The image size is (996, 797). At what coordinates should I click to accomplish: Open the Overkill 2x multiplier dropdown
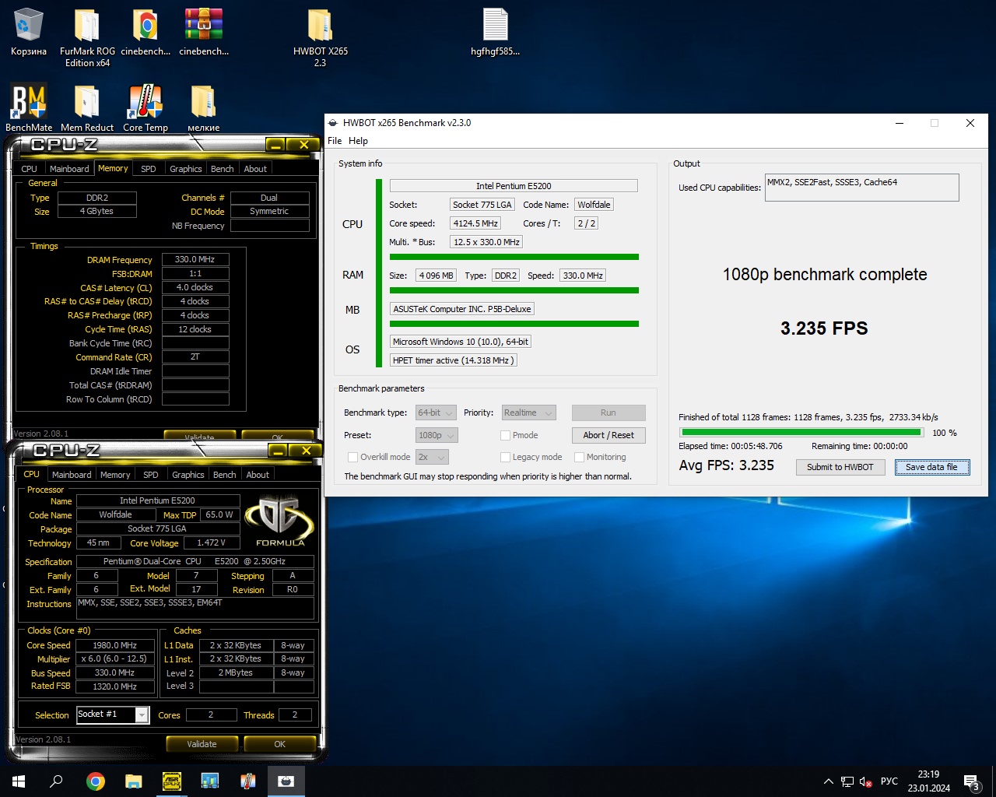pos(432,458)
